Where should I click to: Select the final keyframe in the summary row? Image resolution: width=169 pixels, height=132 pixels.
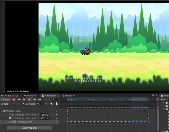pos(148,107)
